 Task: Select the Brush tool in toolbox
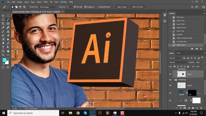3,32
